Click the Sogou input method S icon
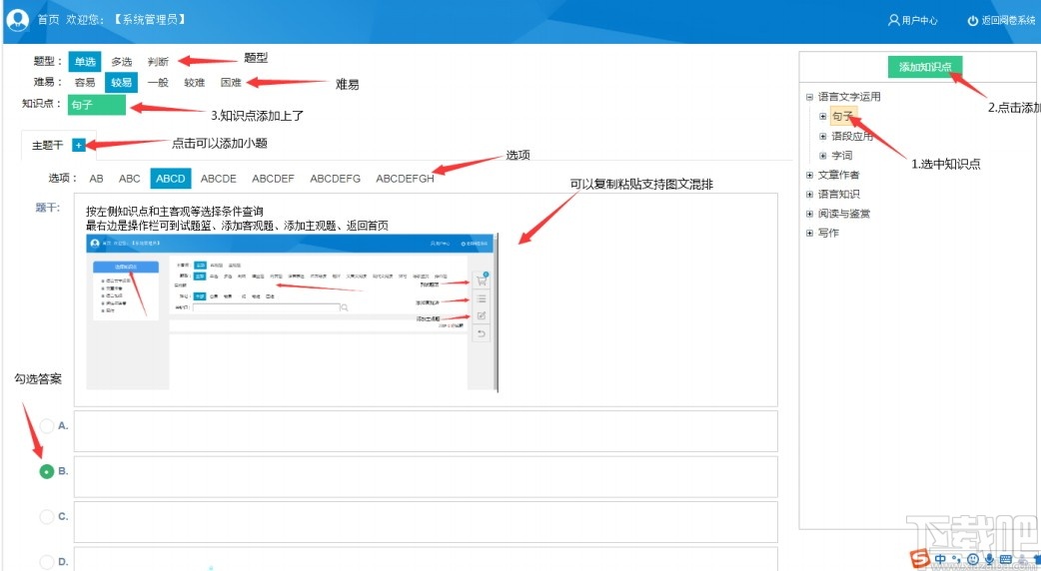The height and width of the screenshot is (571, 1041). click(x=920, y=560)
